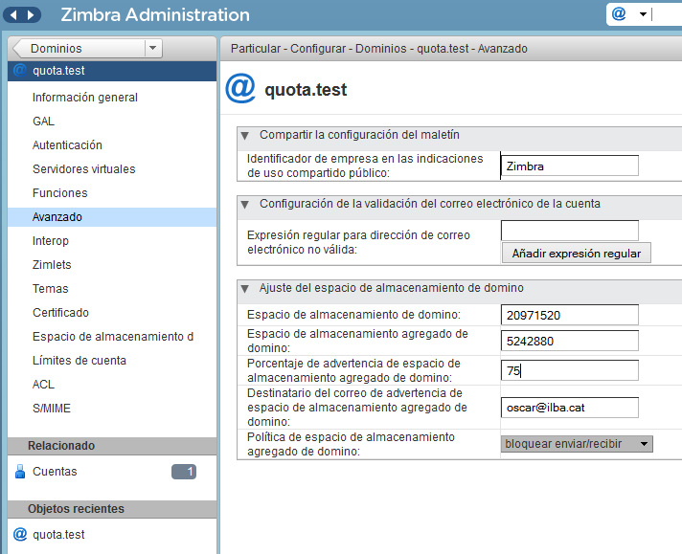This screenshot has height=554, width=682.
Task: Open the Certificado section
Action: [x=60, y=313]
